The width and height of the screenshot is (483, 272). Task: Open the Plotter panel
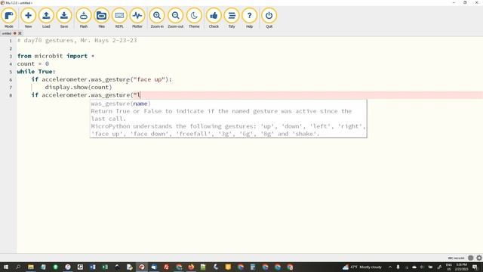tap(137, 18)
